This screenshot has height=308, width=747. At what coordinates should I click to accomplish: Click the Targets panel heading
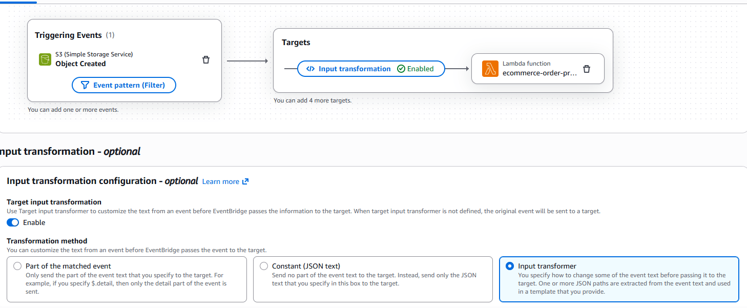coord(296,43)
